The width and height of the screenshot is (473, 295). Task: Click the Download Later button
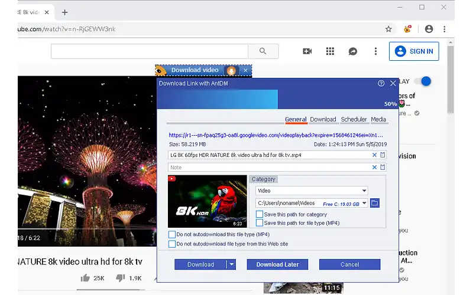click(277, 264)
